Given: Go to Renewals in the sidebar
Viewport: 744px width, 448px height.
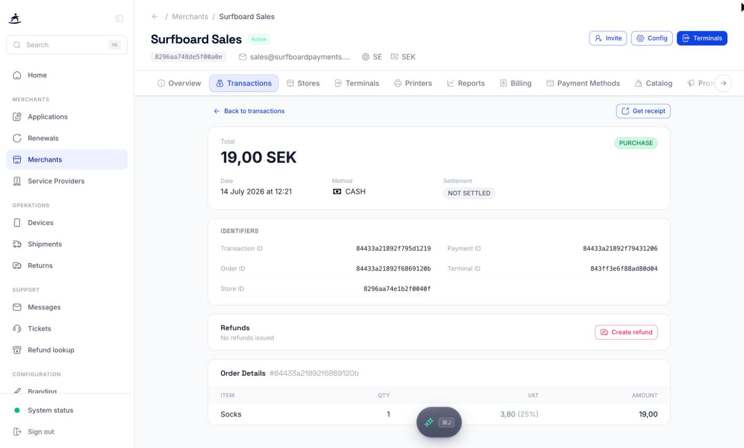Looking at the screenshot, I should click(67, 138).
